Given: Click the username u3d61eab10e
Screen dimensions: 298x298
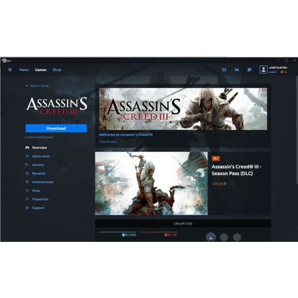Looking at the screenshot, I should [278, 68].
